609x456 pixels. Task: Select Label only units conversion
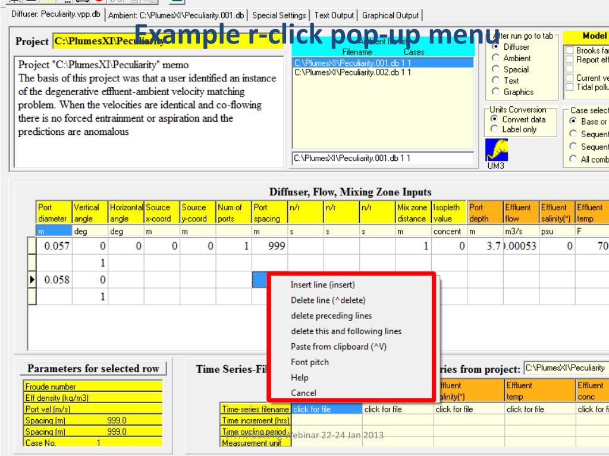pyautogui.click(x=494, y=129)
